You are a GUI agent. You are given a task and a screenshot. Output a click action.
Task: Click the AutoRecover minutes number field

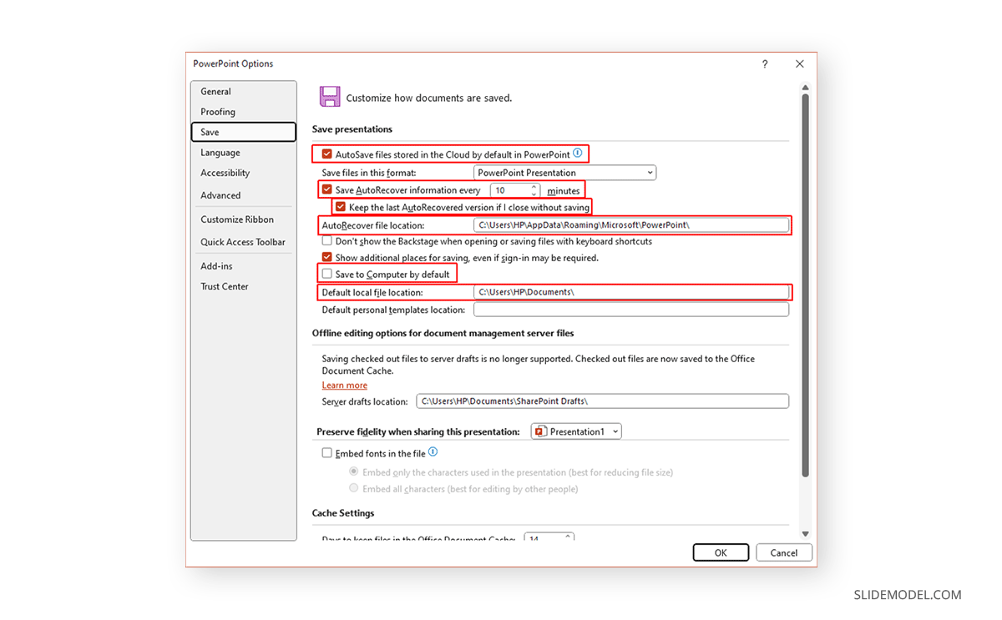point(509,190)
